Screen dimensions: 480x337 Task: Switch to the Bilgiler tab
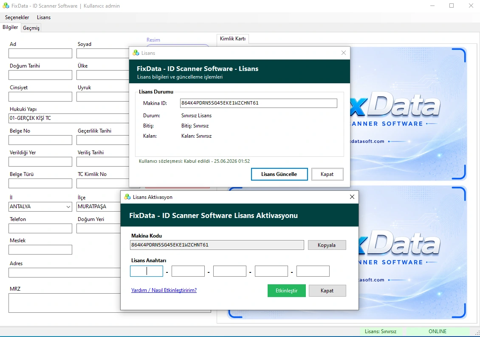11,27
